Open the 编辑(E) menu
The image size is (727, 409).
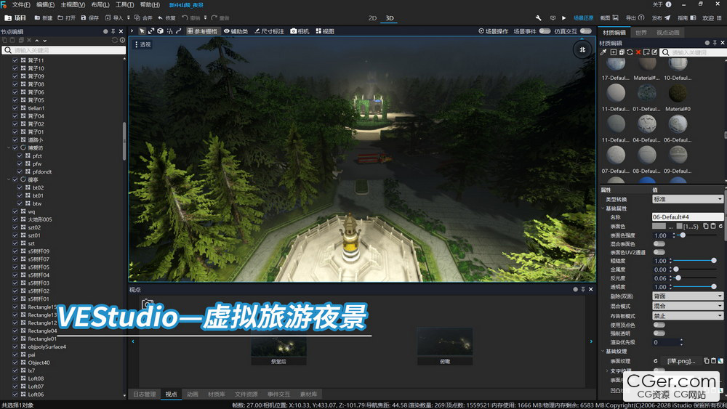click(45, 4)
